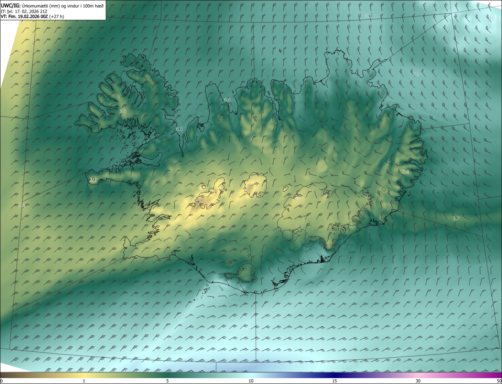
Task: Click the '2.2' value on Snæfellsnes peninsula tip
Action: [x=93, y=180]
